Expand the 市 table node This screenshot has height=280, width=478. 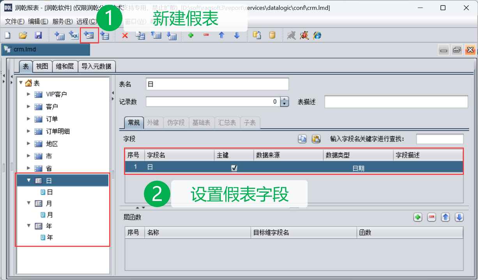click(x=28, y=156)
